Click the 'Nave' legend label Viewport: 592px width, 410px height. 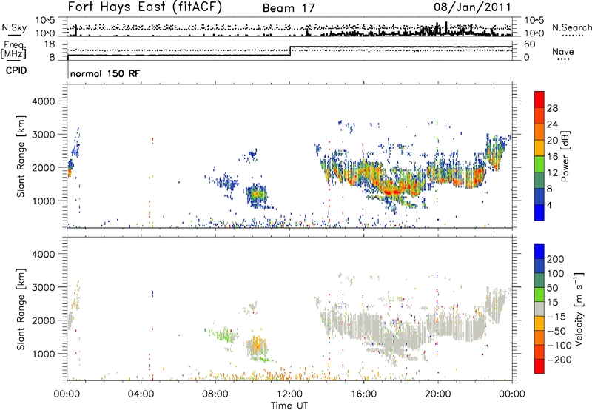563,51
